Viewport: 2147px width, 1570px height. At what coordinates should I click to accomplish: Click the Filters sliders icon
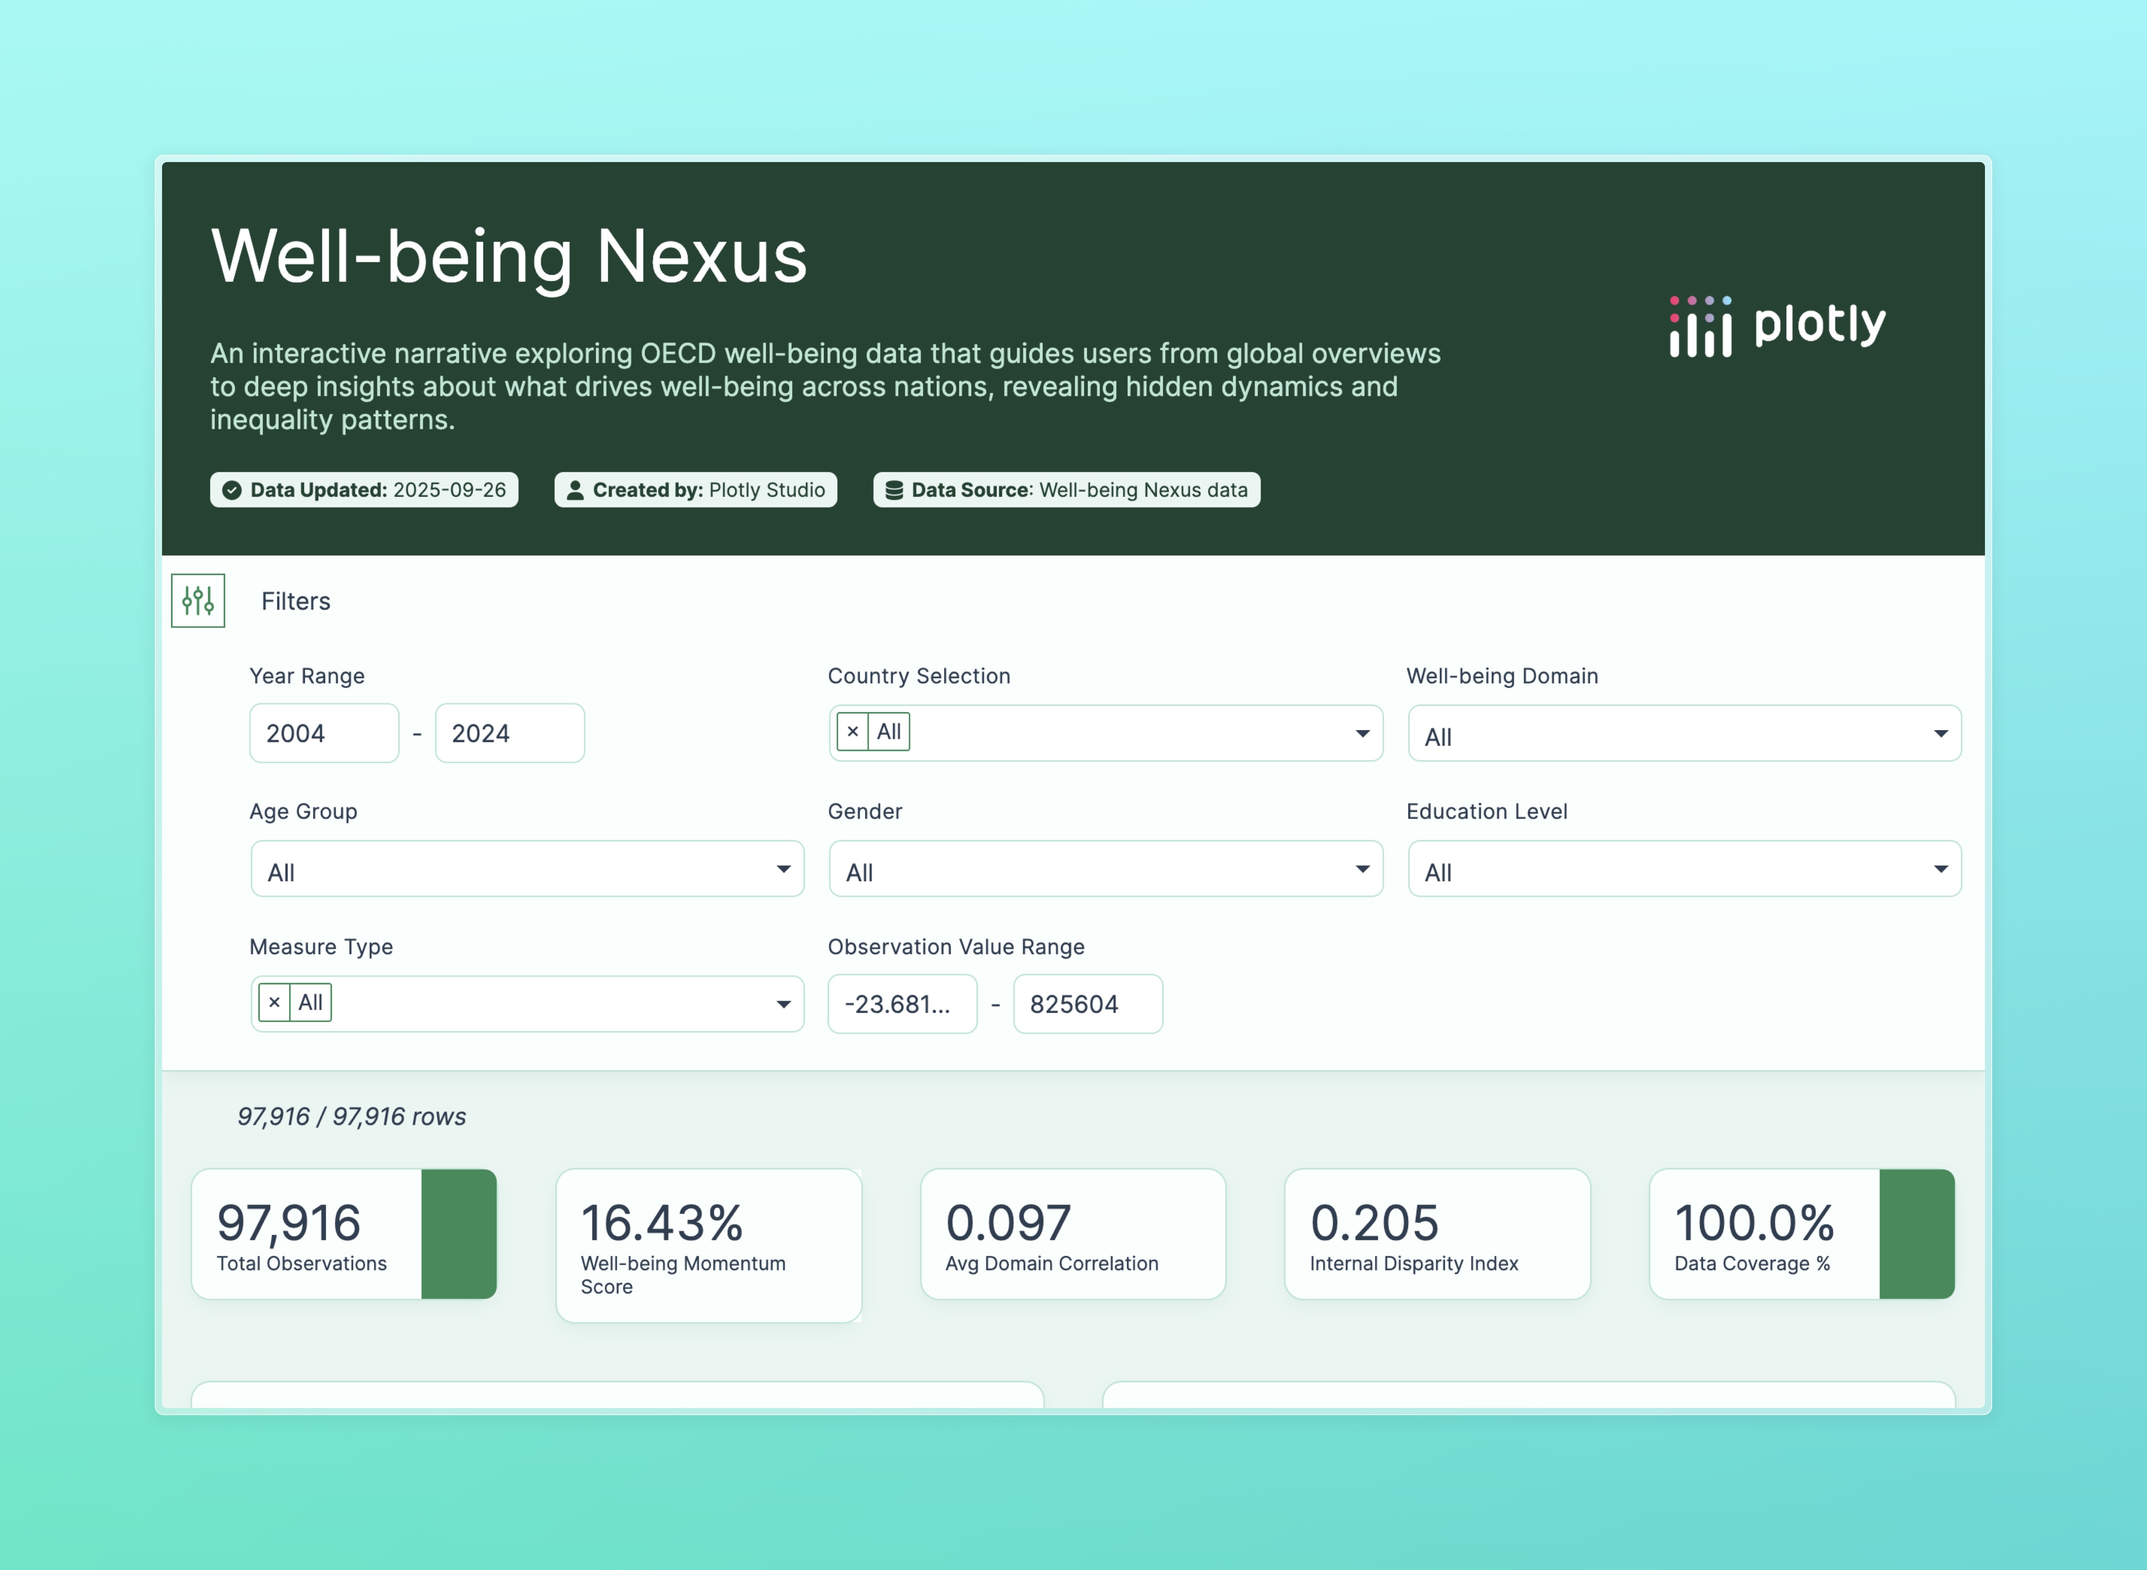[x=197, y=601]
